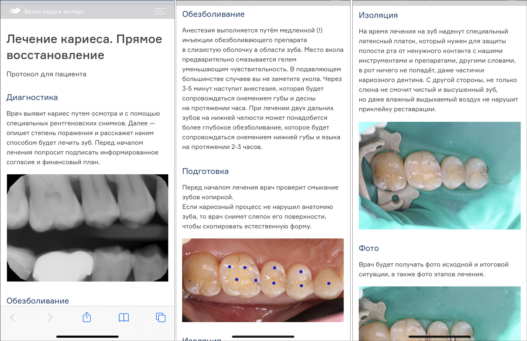Open the rubber dam isolation photo

pyautogui.click(x=440, y=175)
